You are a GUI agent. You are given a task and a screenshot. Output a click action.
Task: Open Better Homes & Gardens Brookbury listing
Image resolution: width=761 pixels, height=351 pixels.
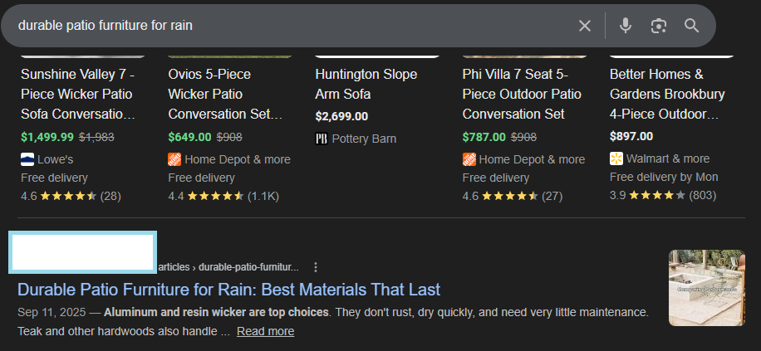point(667,94)
